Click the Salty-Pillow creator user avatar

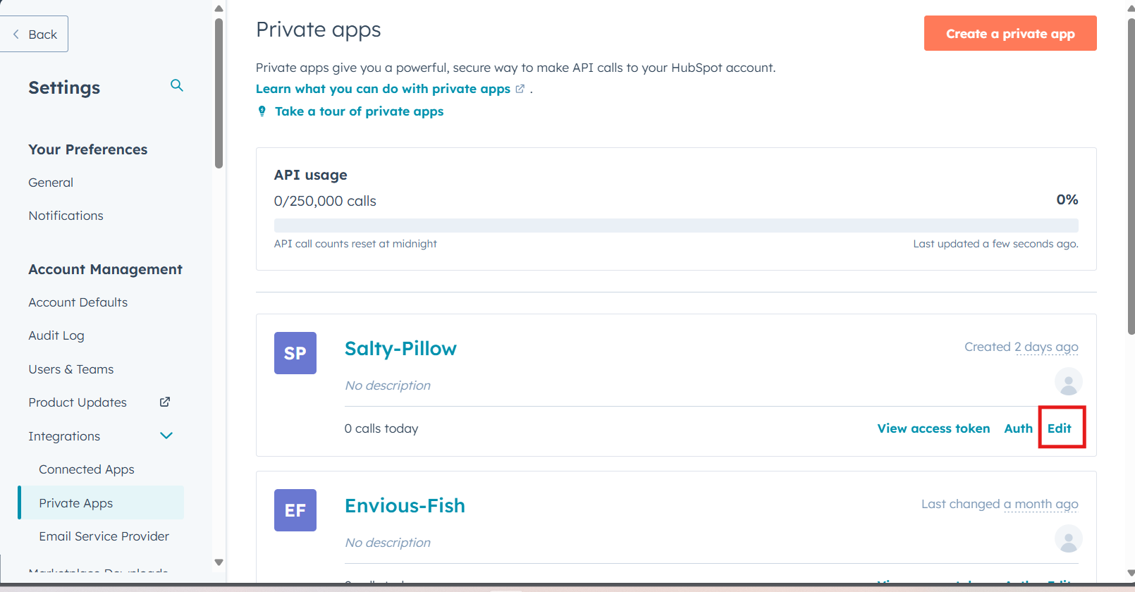point(1068,382)
